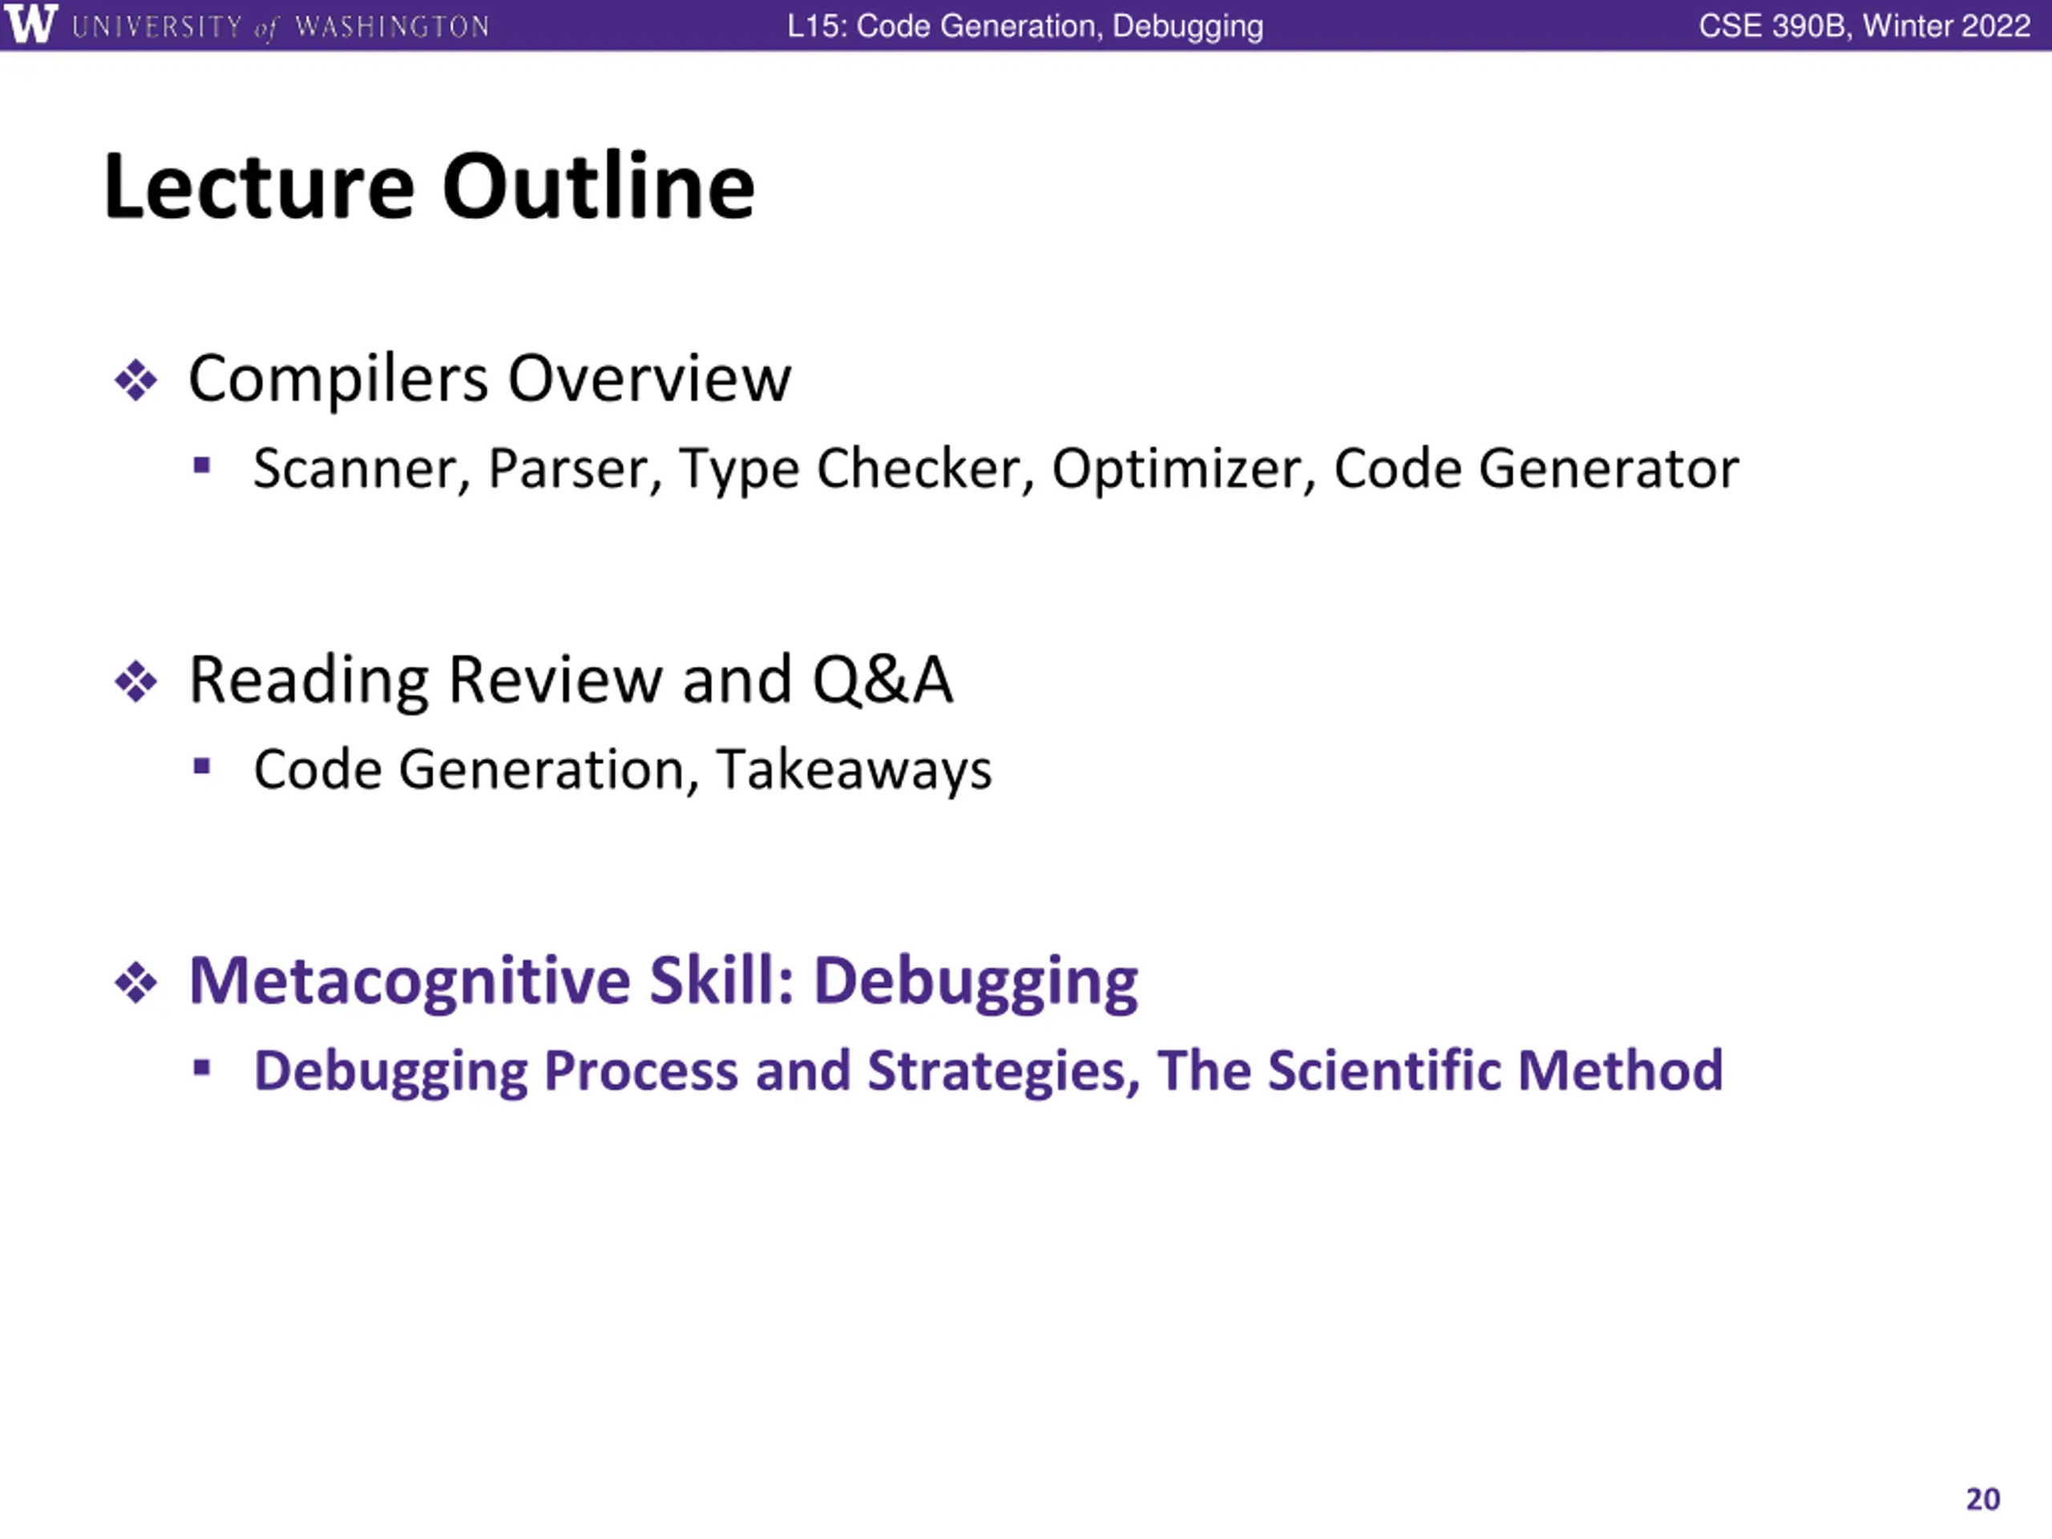Click the diamond bullet beside Metacognitive Skill: Debugging
The image size is (2052, 1539).
(x=136, y=983)
